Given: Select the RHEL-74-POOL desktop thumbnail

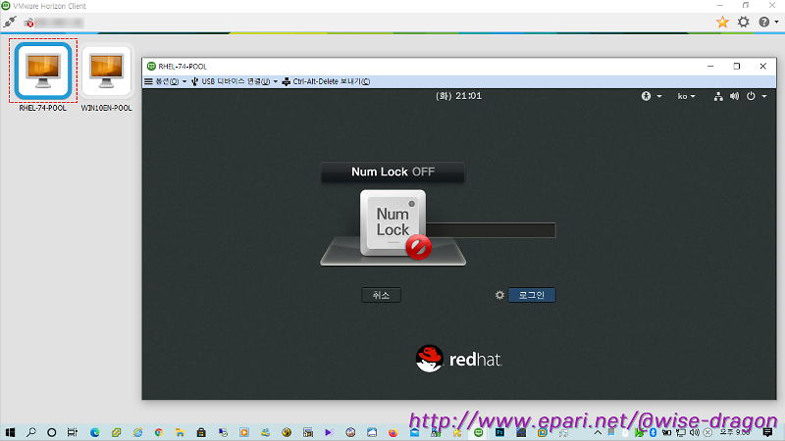Looking at the screenshot, I should [x=43, y=72].
